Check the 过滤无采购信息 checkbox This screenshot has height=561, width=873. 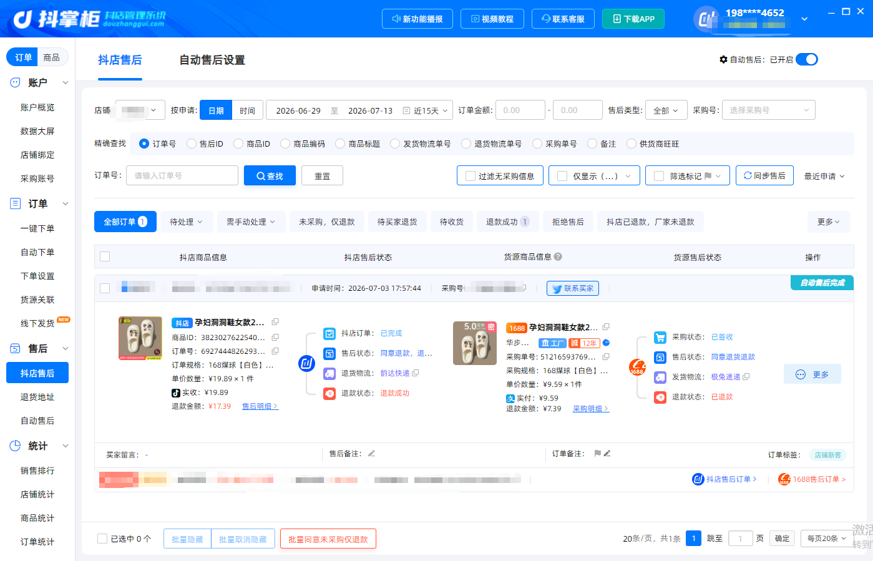471,176
